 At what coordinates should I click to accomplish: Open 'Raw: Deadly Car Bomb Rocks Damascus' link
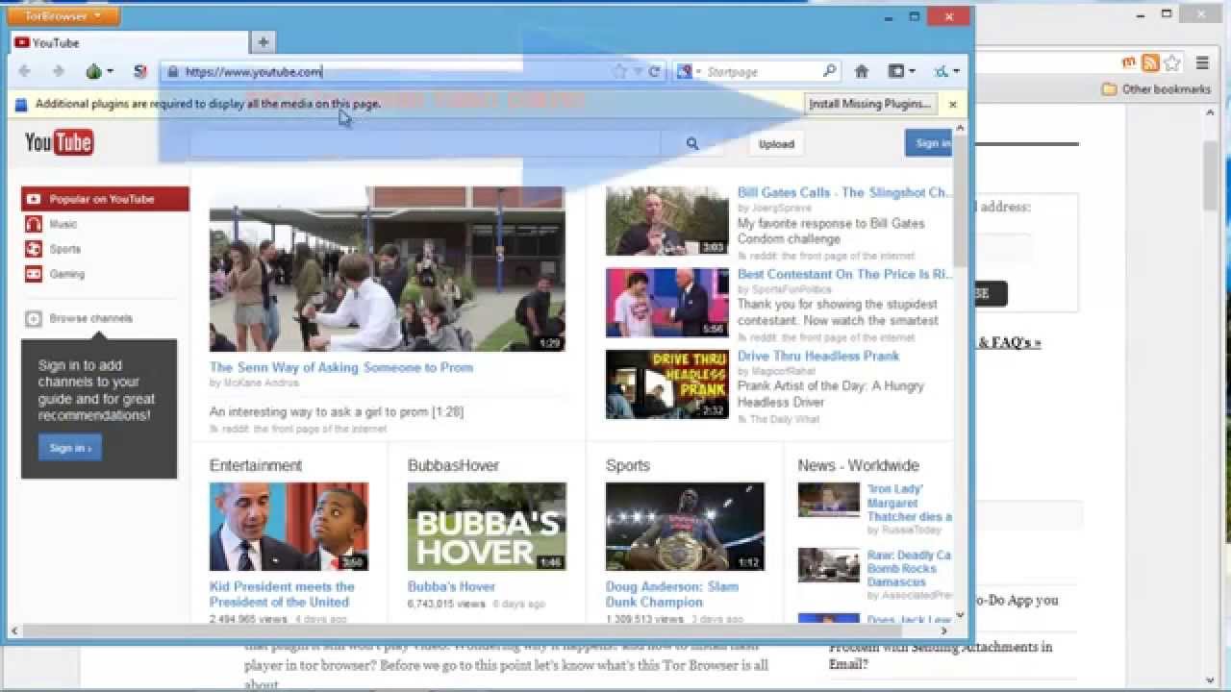(x=909, y=568)
